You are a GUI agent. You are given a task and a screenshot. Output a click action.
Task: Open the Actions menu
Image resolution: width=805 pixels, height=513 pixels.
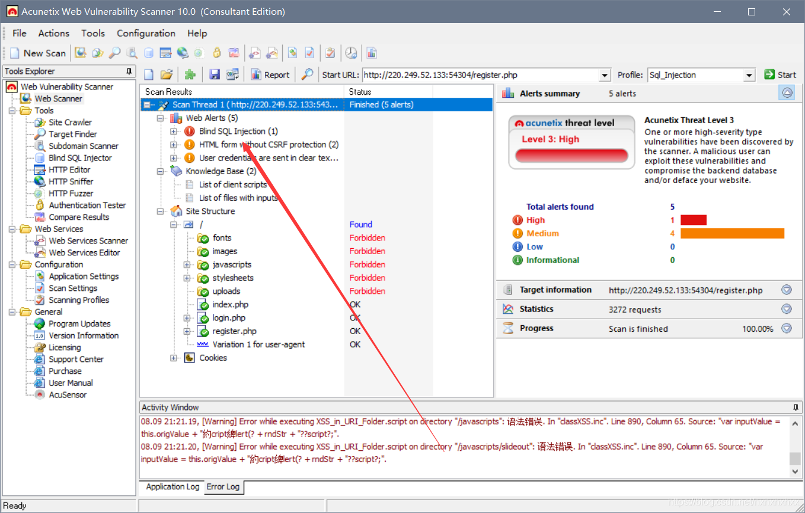(x=54, y=33)
